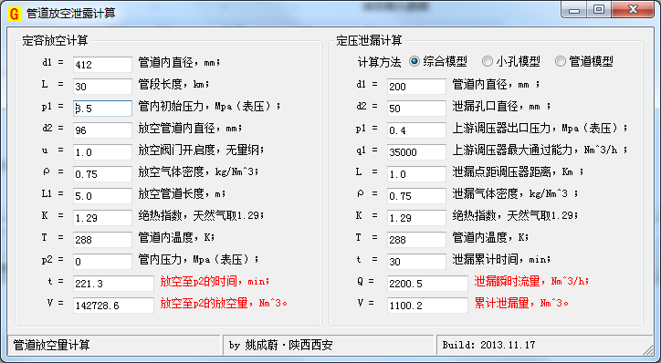Edit left 绝热指数 K field
The height and width of the screenshot is (363, 661).
[x=102, y=218]
